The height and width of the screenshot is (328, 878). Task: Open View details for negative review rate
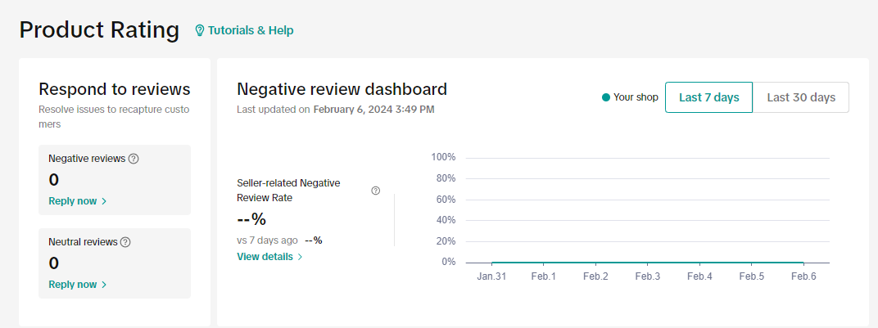point(265,256)
